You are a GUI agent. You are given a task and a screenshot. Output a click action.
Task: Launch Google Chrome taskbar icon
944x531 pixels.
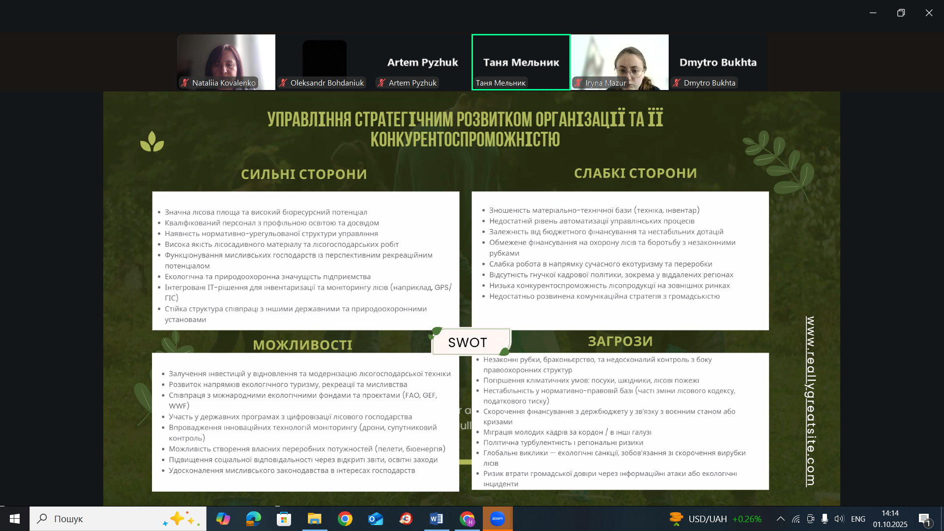click(x=345, y=519)
